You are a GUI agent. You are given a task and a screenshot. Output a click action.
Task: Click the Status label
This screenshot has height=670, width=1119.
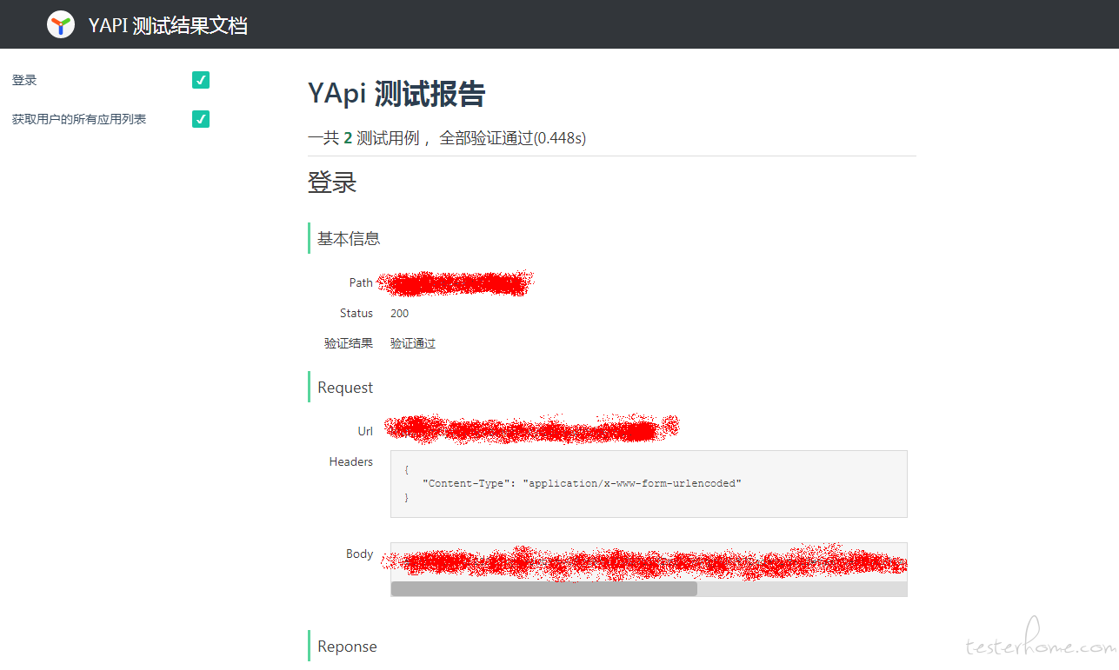coord(356,313)
